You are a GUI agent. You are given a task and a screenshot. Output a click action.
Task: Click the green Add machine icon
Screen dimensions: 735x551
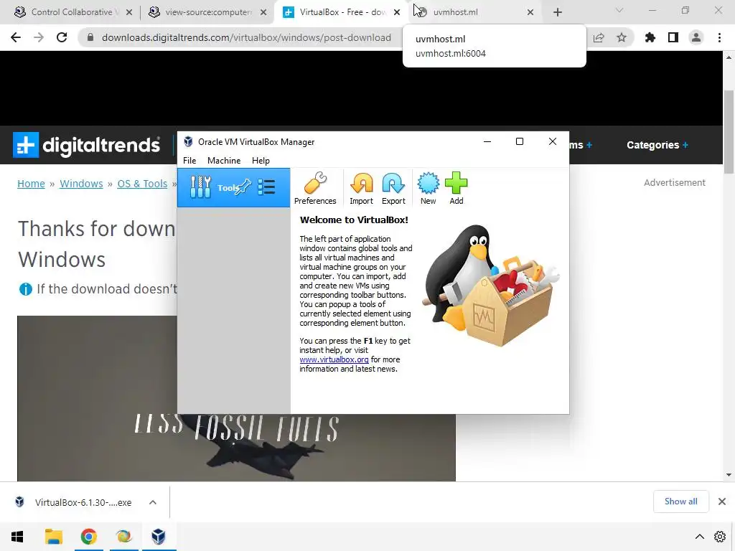pyautogui.click(x=456, y=189)
